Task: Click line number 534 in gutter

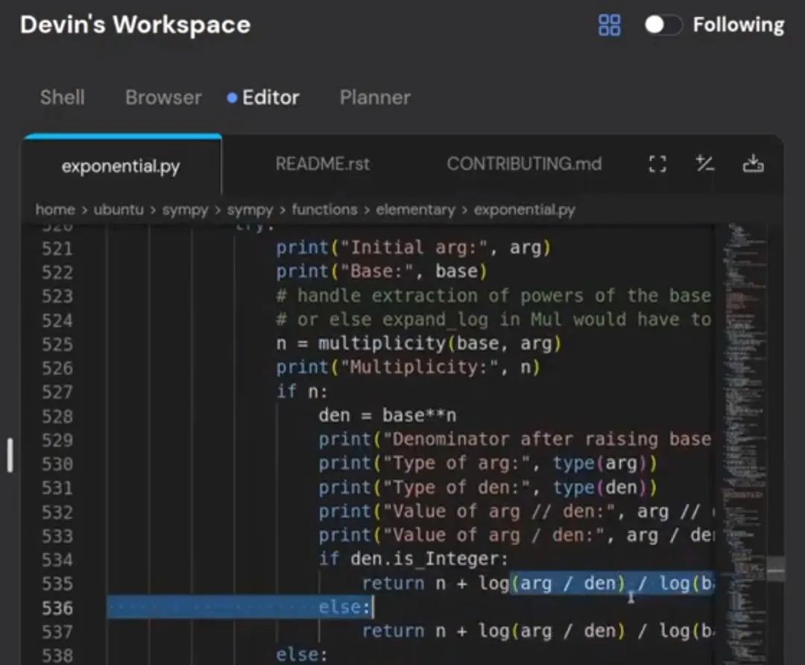Action: [57, 559]
